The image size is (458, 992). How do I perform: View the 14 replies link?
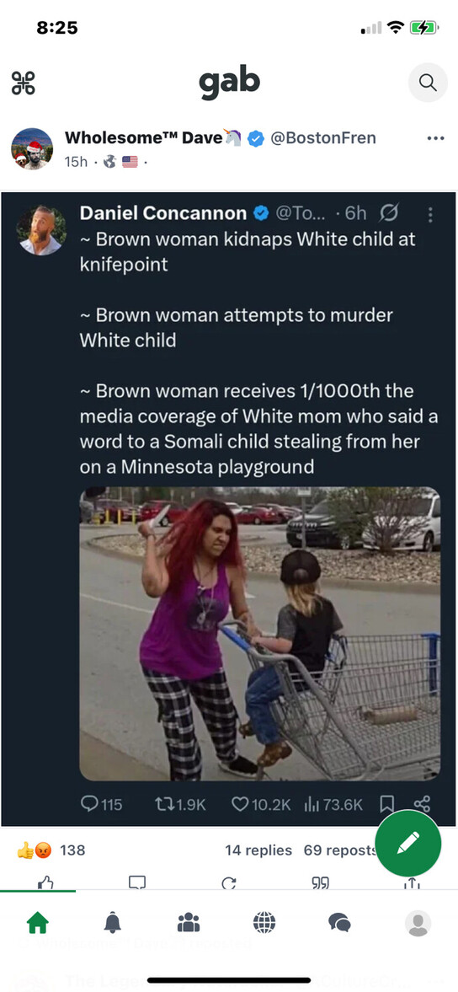coord(258,850)
